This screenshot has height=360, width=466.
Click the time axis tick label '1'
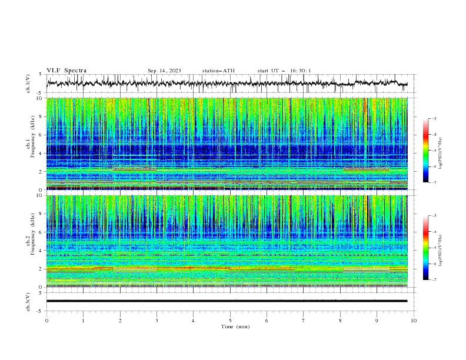[x=83, y=321]
